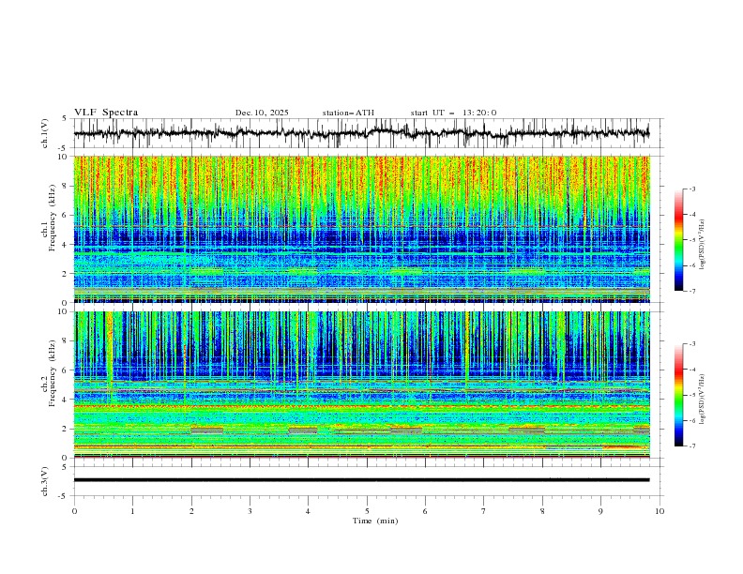
Task: Click the ch.3(V) axis "-5" tick label
Action: [64, 496]
